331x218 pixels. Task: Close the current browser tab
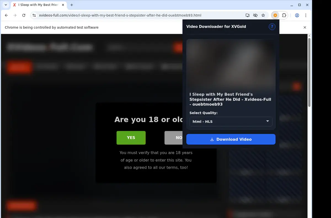pos(63,5)
